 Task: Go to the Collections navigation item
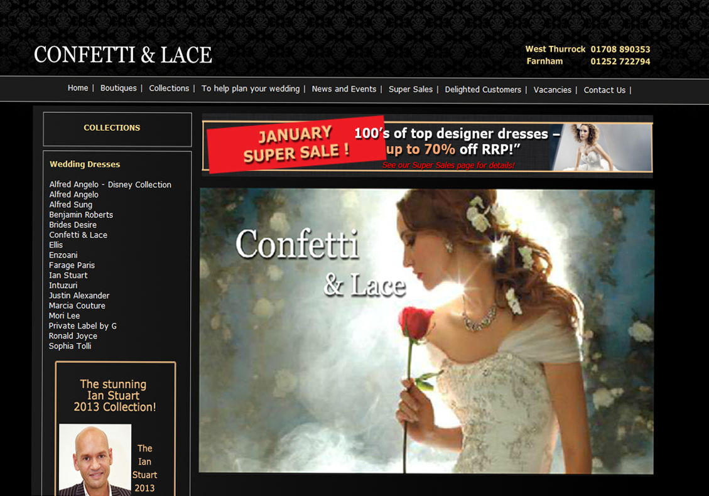tap(169, 89)
